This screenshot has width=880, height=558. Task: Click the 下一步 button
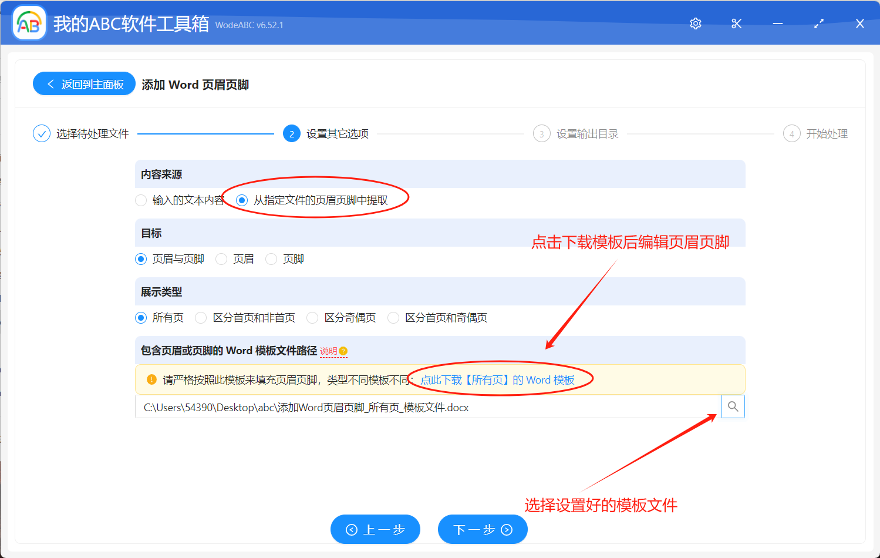482,529
